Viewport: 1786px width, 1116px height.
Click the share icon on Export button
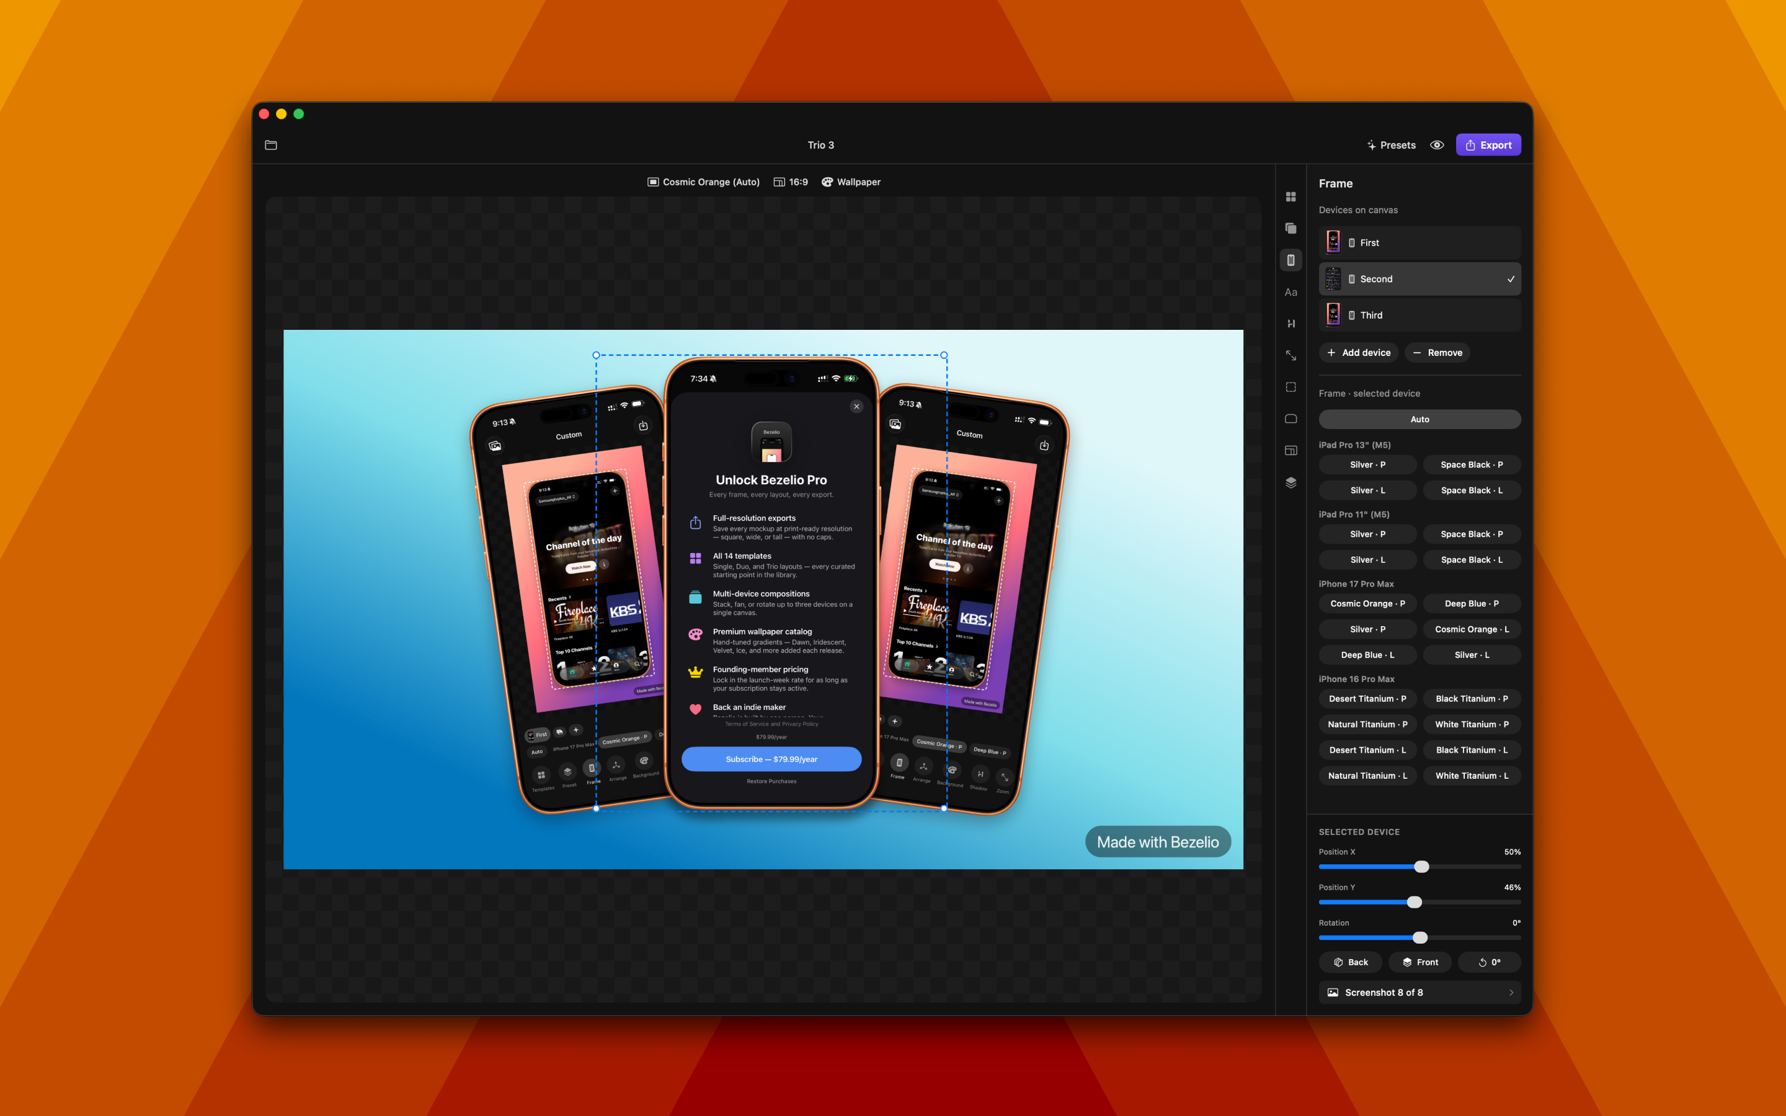point(1470,146)
